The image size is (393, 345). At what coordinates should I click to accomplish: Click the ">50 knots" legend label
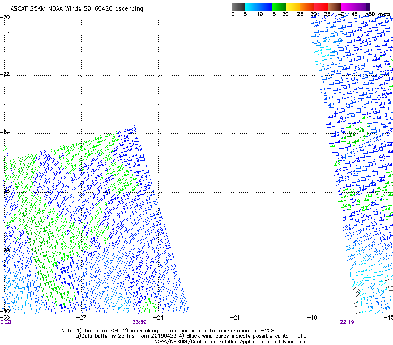tap(378, 14)
